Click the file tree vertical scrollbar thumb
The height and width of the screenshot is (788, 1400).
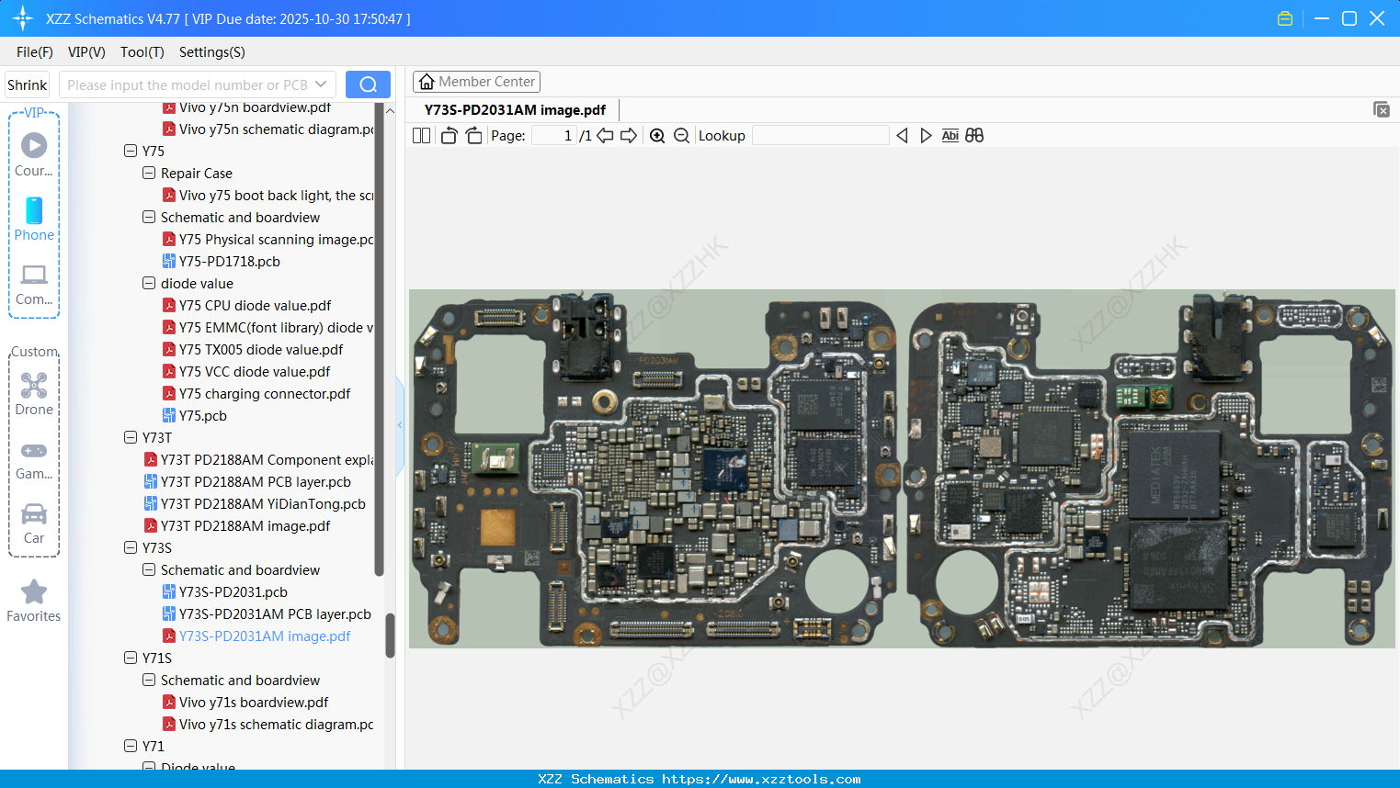390,636
